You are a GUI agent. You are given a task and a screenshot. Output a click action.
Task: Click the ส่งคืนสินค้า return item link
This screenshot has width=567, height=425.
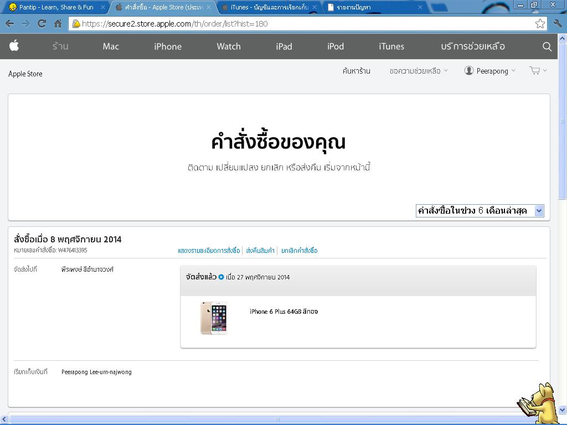260,251
